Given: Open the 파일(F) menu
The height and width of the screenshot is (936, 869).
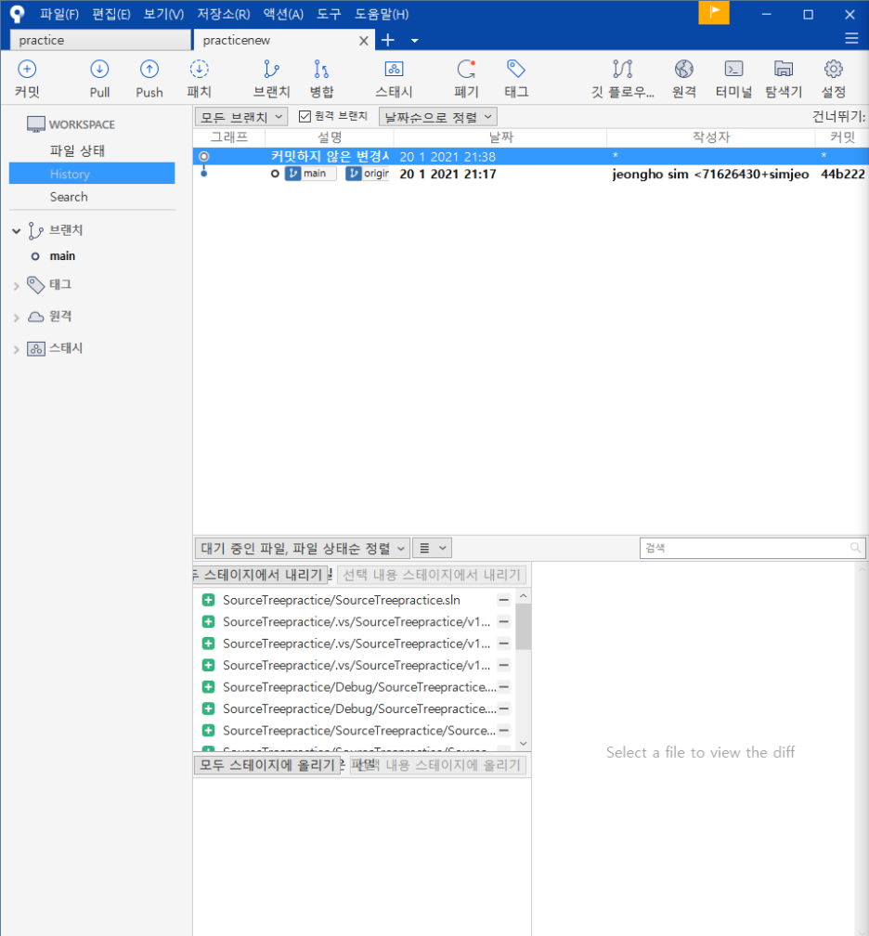Looking at the screenshot, I should (x=59, y=14).
